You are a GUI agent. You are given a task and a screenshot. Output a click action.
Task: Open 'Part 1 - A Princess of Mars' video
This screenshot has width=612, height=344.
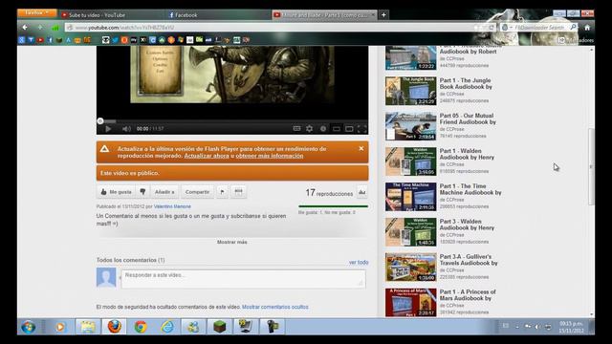pyautogui.click(x=468, y=295)
